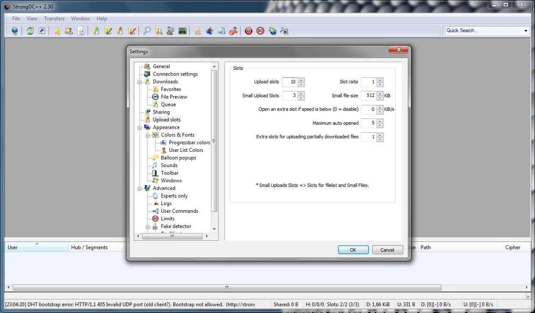The height and width of the screenshot is (313, 535).
Task: Click the Quick Search input box
Action: click(484, 30)
